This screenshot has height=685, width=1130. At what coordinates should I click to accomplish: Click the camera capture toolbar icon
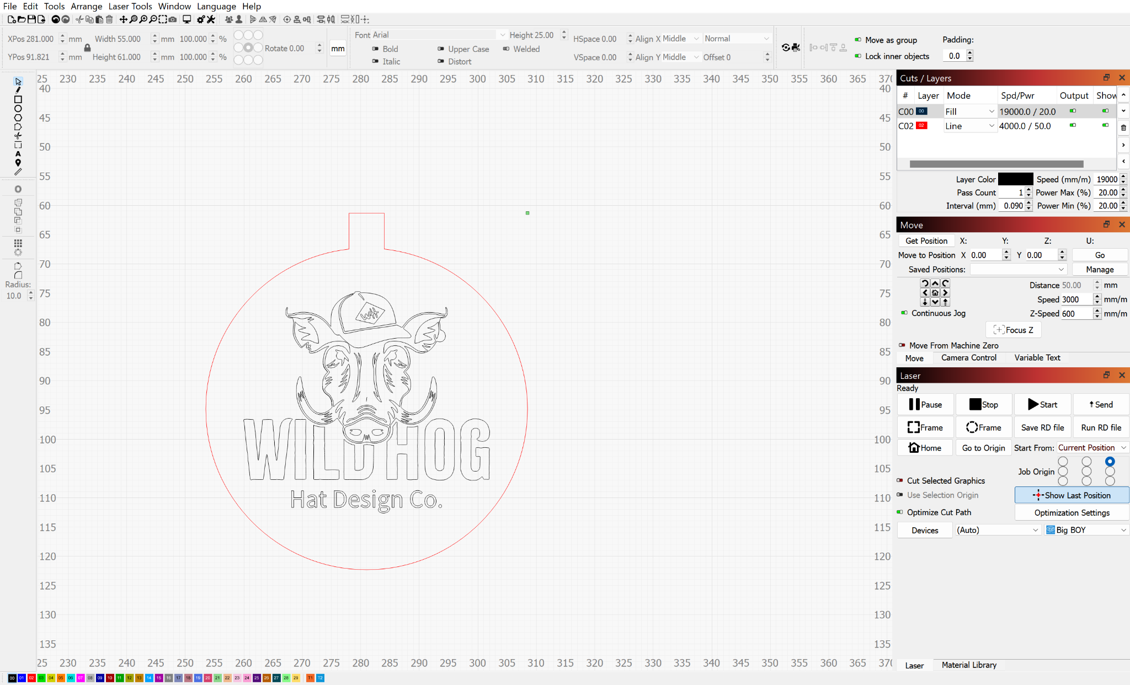click(173, 19)
